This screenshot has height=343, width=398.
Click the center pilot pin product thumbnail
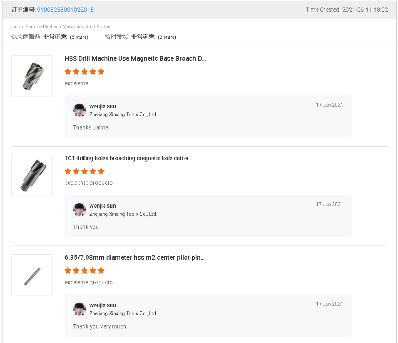(32, 275)
